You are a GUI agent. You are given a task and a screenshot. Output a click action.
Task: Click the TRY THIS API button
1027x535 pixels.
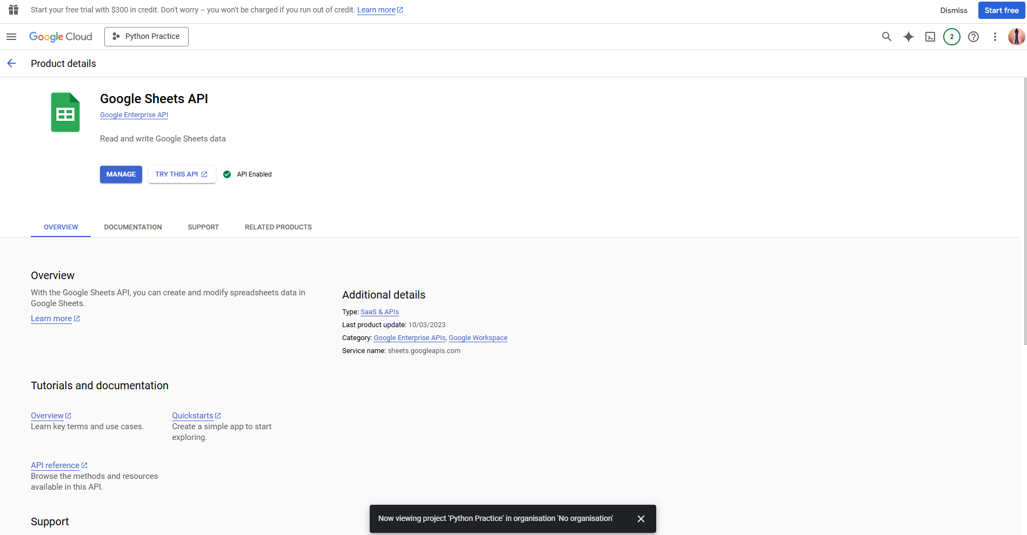point(182,174)
